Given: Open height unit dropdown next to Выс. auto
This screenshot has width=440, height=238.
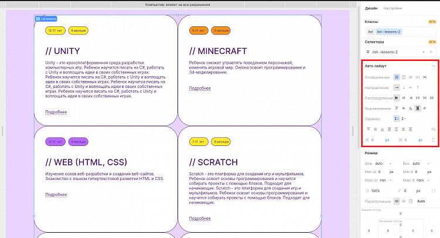Looking at the screenshot, I should 428,164.
